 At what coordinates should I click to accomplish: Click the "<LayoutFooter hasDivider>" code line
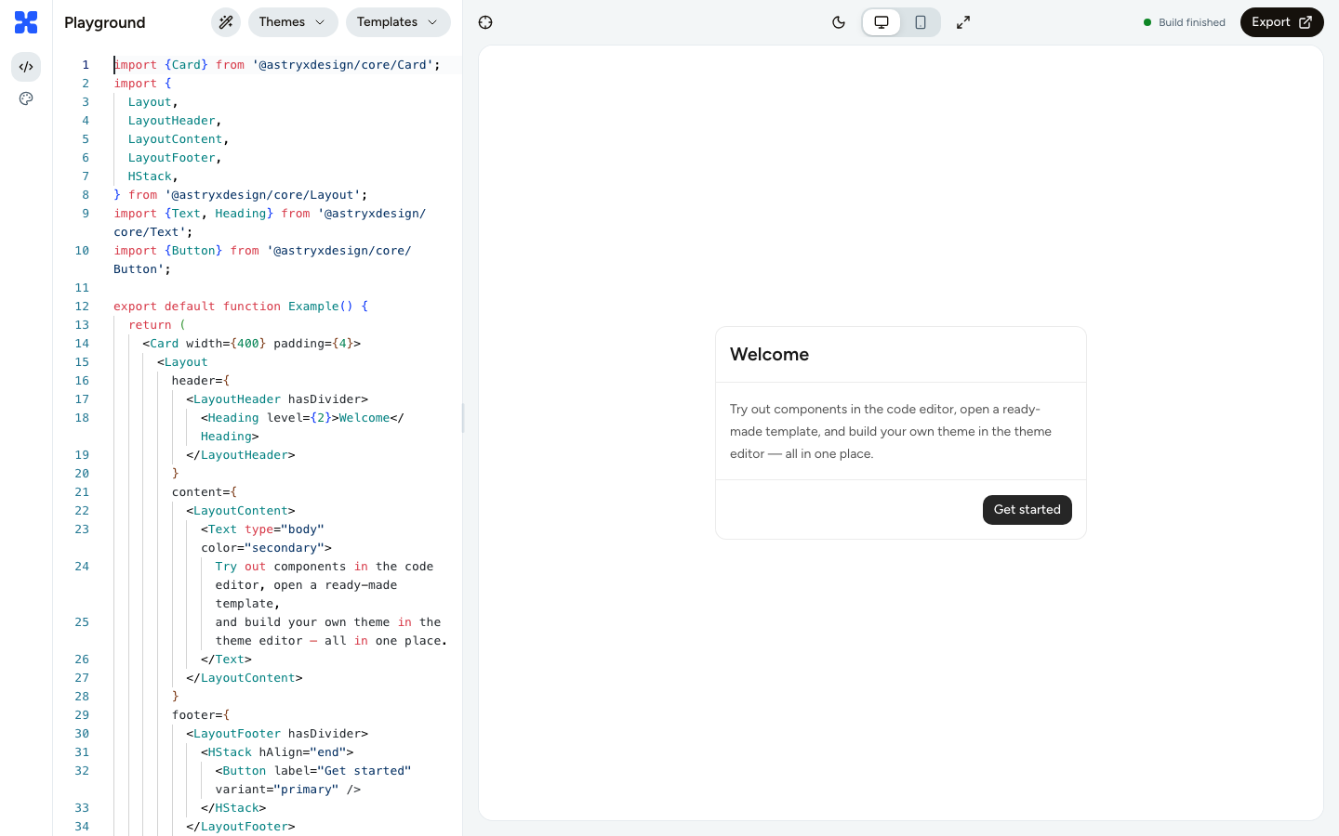click(277, 734)
